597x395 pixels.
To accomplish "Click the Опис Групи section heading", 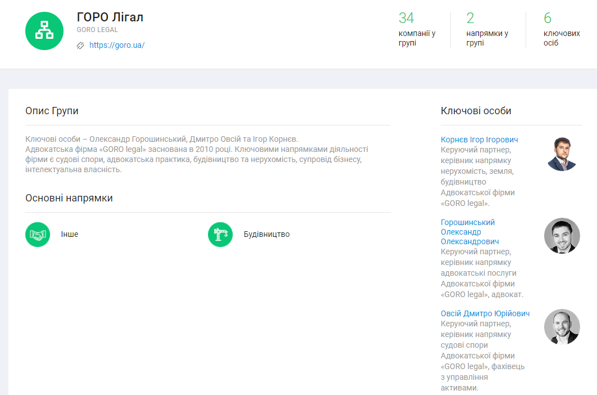I will click(x=52, y=111).
